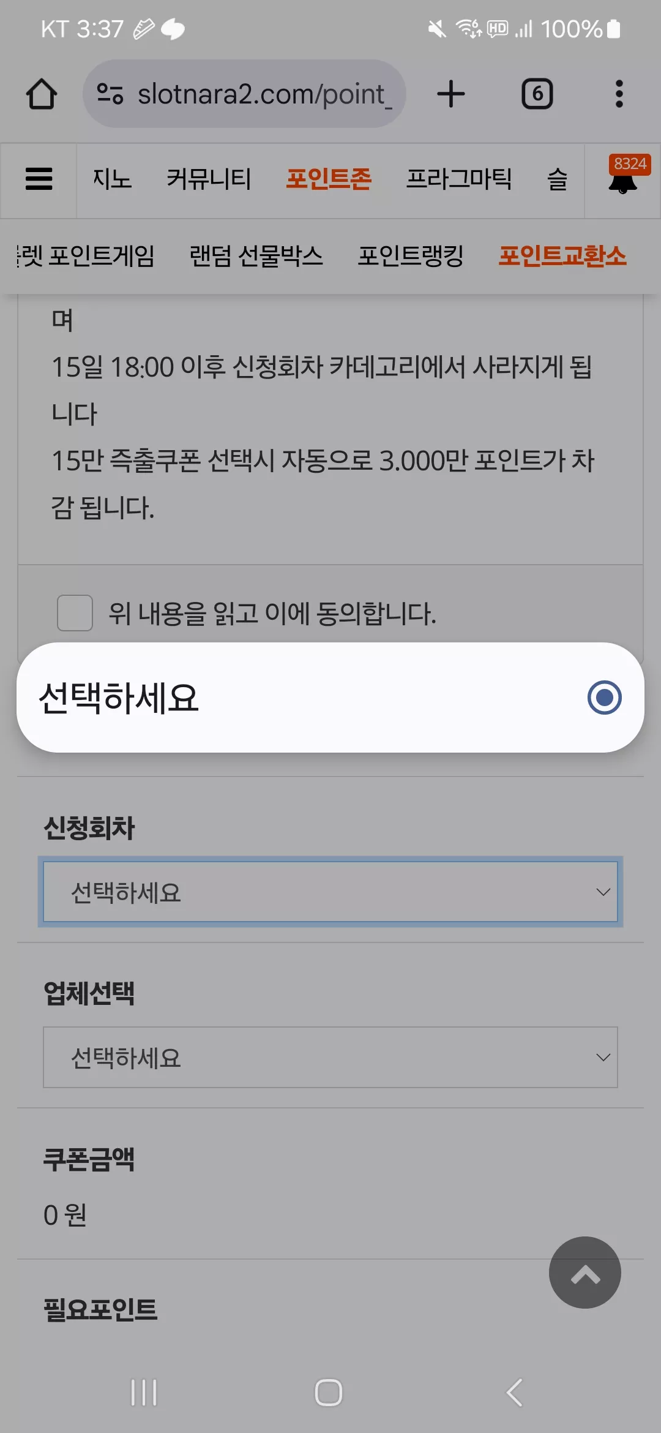Select the 포인트교환소 submenu tab
This screenshot has width=661, height=1433.
click(x=562, y=255)
